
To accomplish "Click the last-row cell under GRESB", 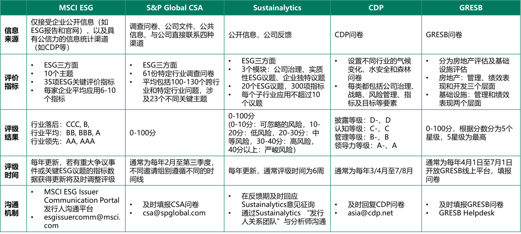I will [471, 208].
